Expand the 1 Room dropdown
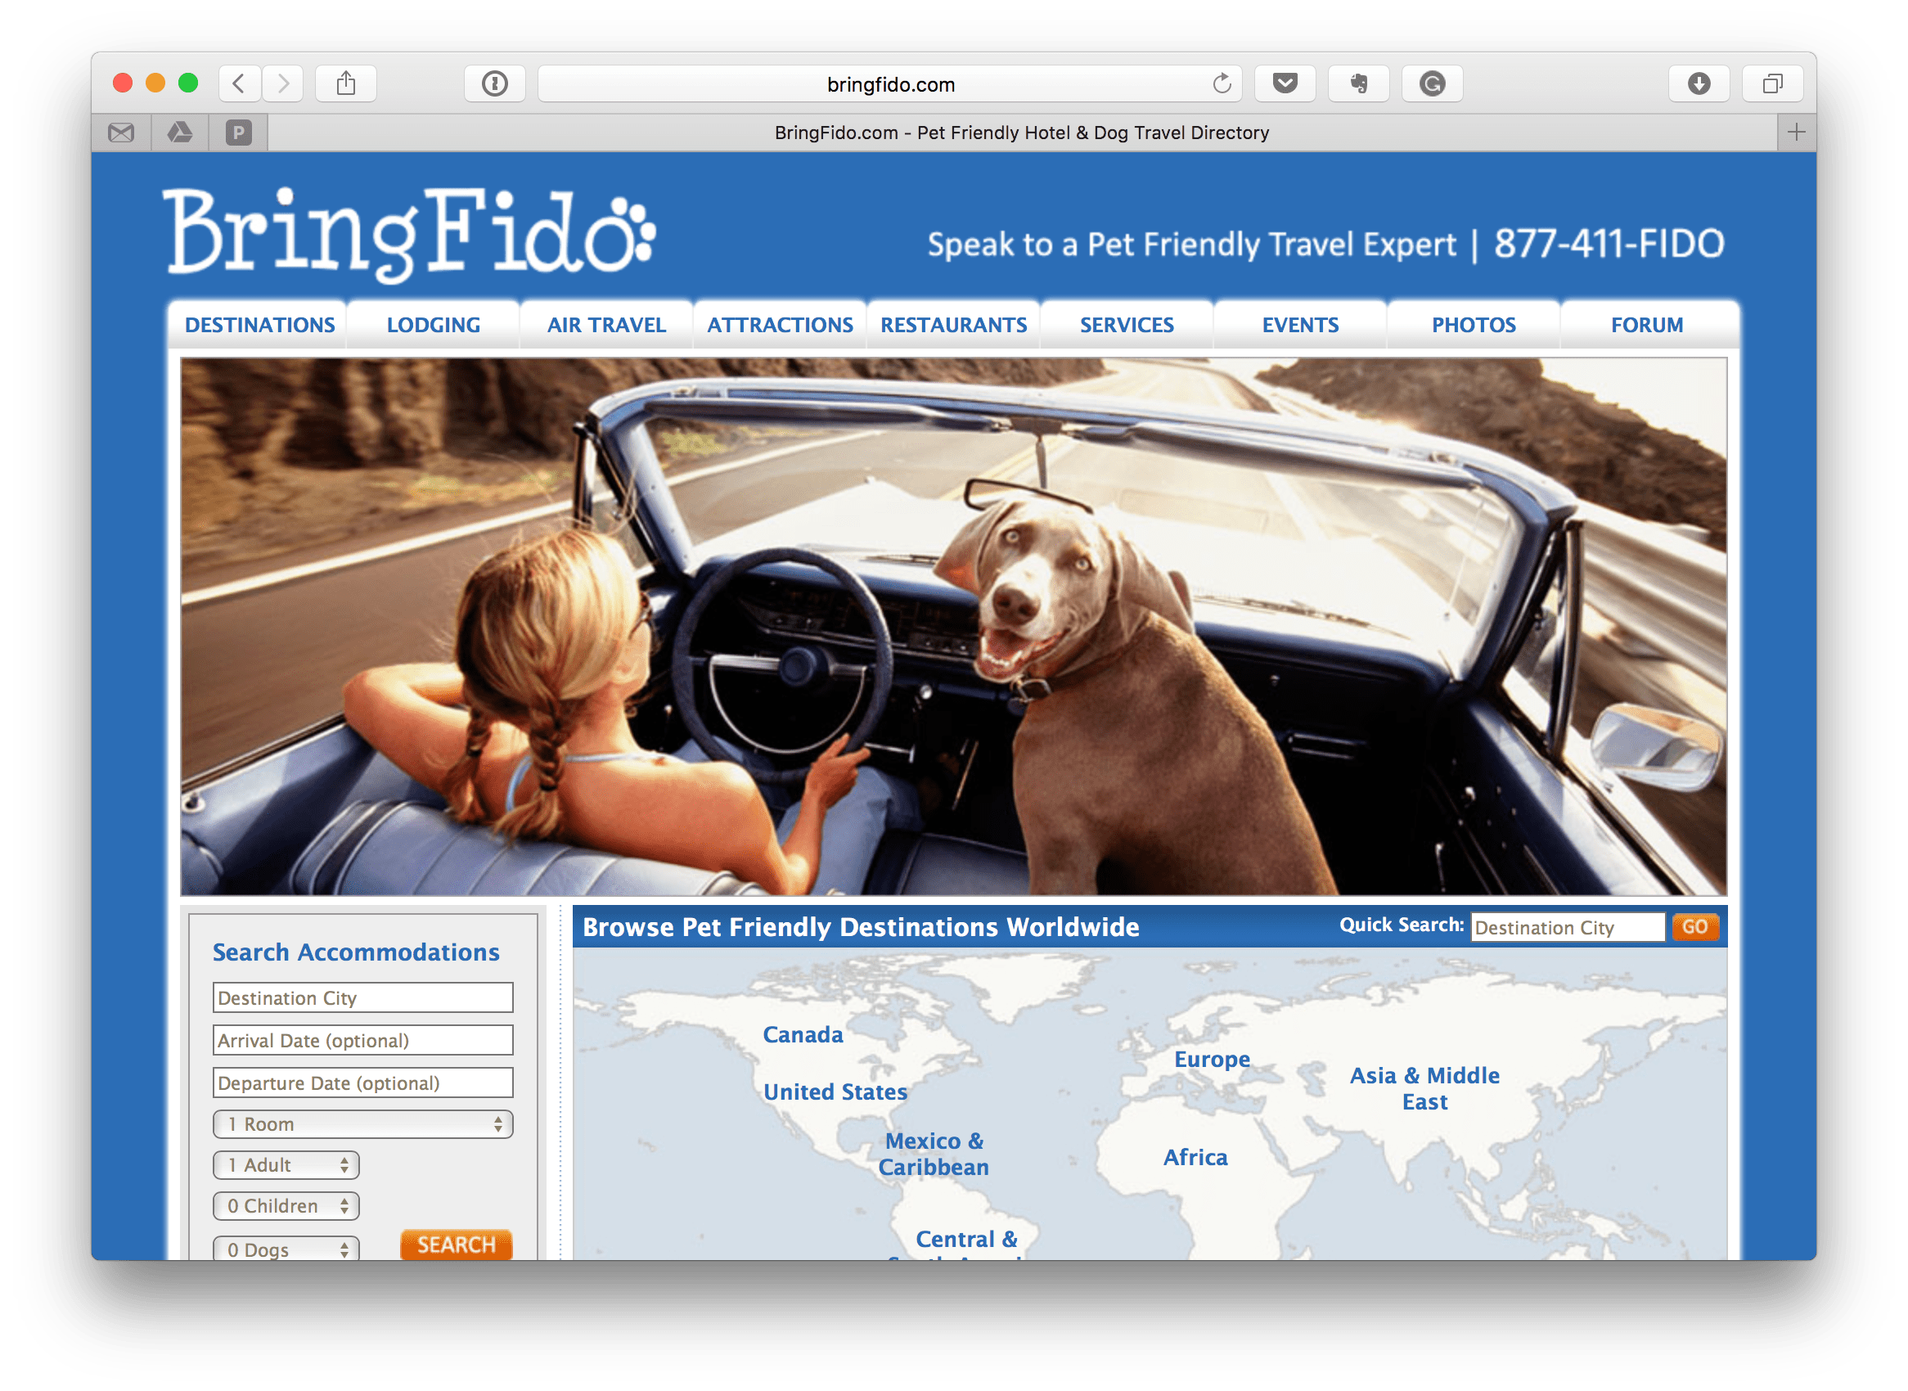The image size is (1908, 1391). click(363, 1124)
